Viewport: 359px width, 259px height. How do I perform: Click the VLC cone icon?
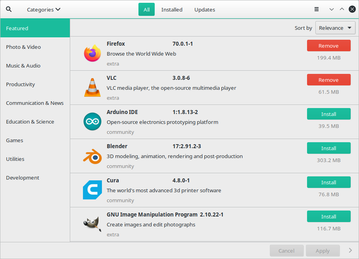coord(92,87)
